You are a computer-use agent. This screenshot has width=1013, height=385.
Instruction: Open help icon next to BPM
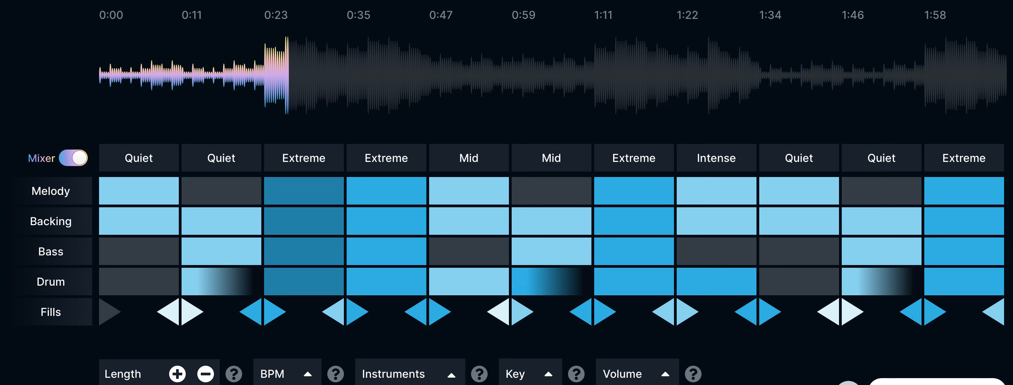coord(336,374)
